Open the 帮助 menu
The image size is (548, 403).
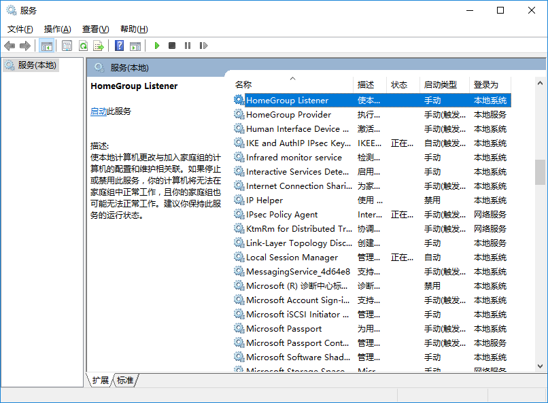click(133, 29)
